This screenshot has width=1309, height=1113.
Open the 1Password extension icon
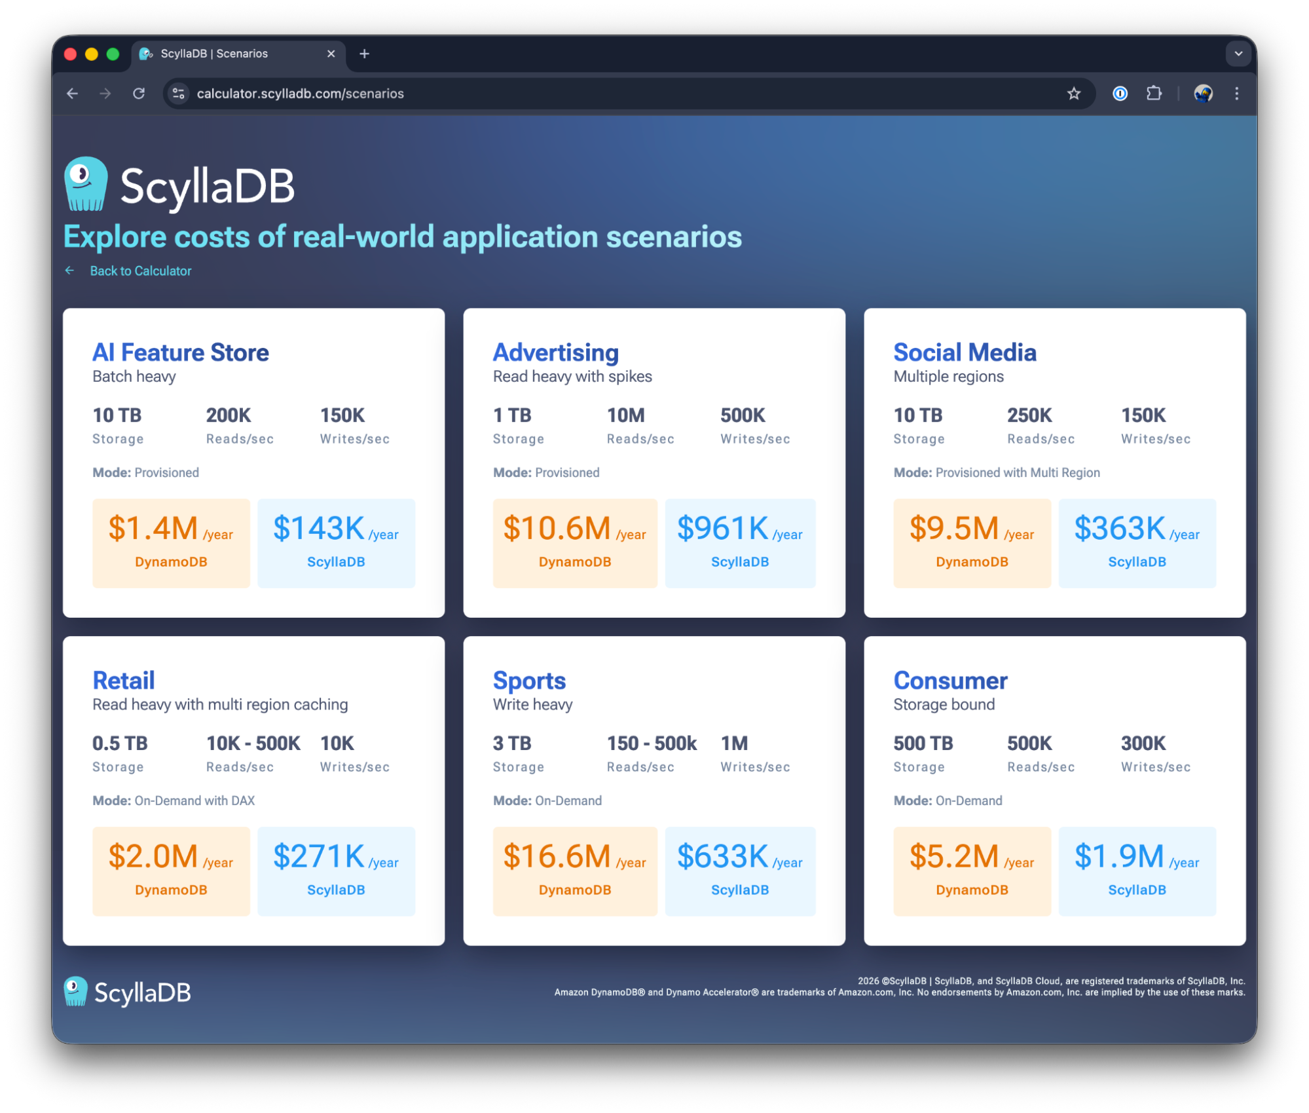(x=1120, y=94)
